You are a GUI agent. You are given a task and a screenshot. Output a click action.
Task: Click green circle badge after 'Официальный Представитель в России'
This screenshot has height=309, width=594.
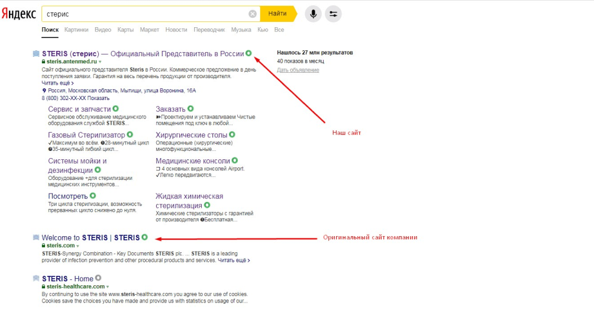tap(248, 53)
